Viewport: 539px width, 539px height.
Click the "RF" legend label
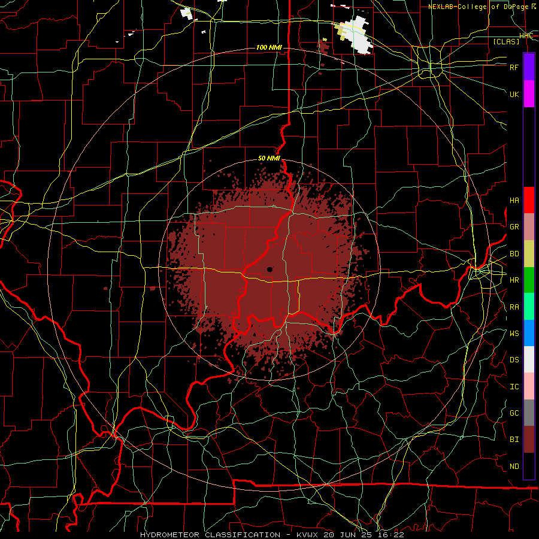pos(514,67)
